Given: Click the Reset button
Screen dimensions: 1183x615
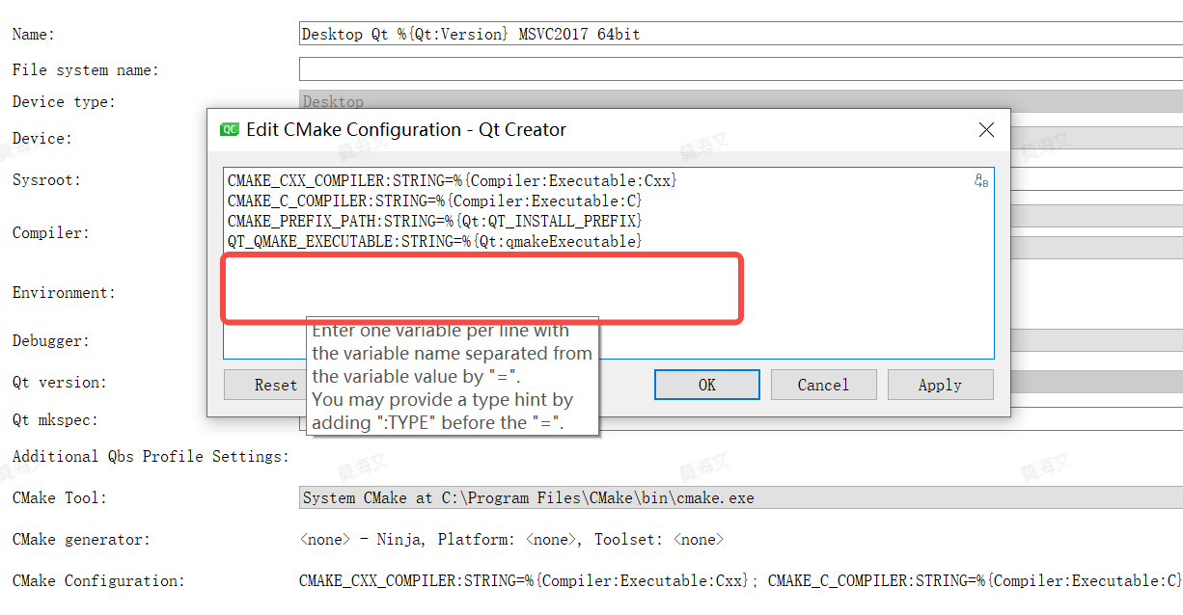Looking at the screenshot, I should pyautogui.click(x=262, y=385).
